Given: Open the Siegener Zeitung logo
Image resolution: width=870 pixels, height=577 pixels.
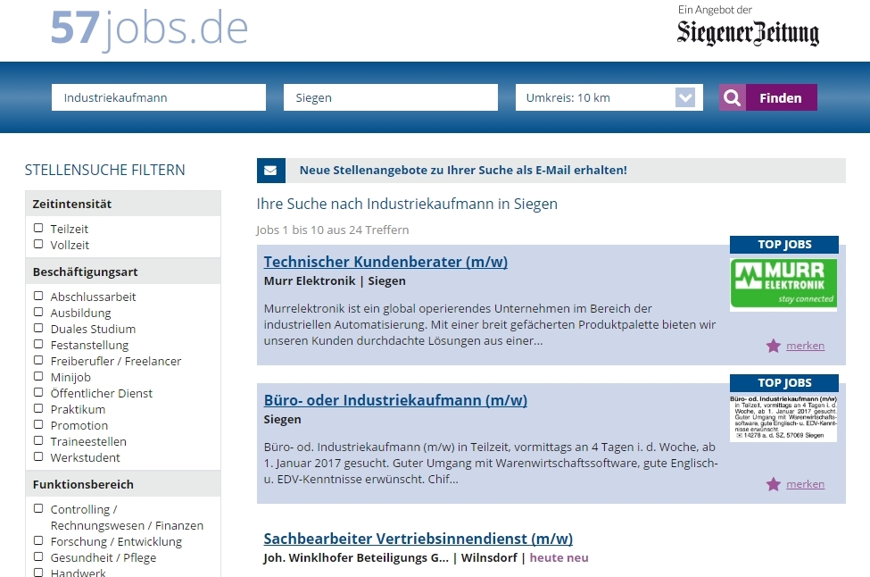Looking at the screenshot, I should [x=748, y=33].
